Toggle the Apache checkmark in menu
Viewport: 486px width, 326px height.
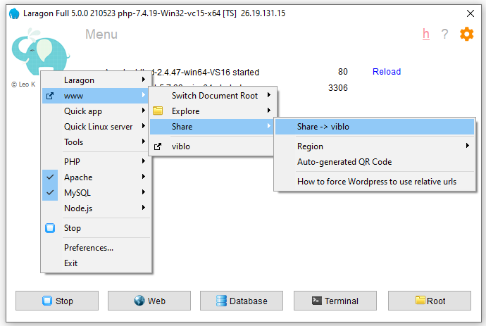[x=50, y=177]
